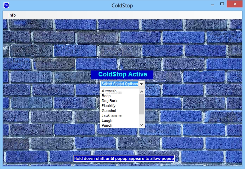The image size is (245, 169).
Task: Maximize the ColdStop window
Action: (222, 4)
